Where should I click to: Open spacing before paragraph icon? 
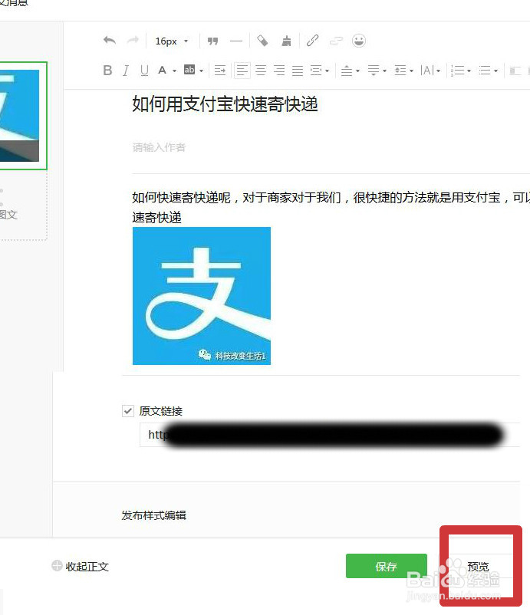pos(347,71)
